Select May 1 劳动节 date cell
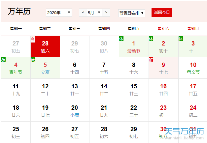 point(134,46)
